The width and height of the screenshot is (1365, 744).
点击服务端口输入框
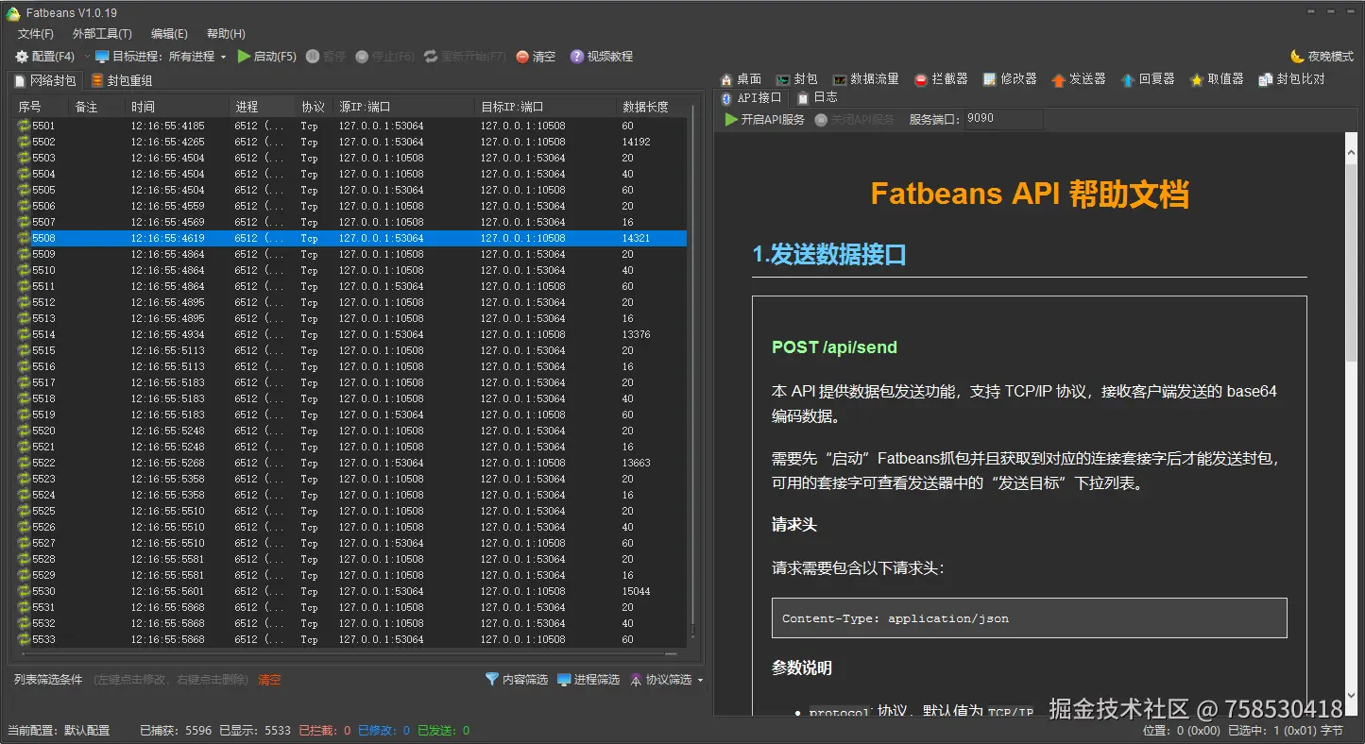1001,119
